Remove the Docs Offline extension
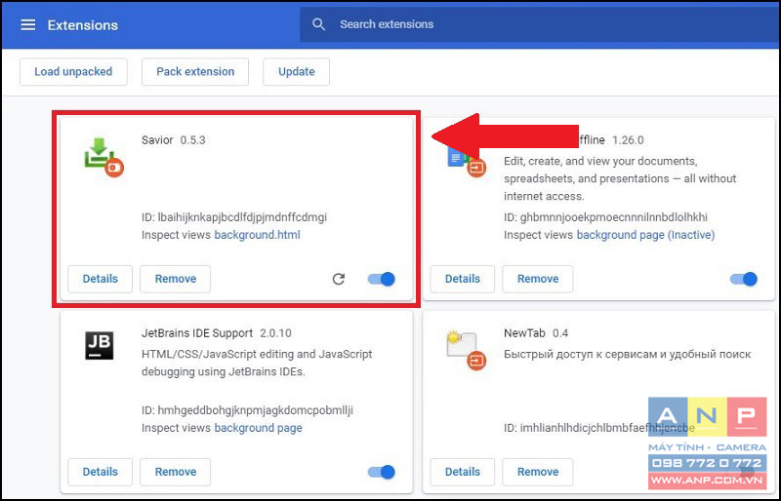This screenshot has width=781, height=501. coord(538,279)
